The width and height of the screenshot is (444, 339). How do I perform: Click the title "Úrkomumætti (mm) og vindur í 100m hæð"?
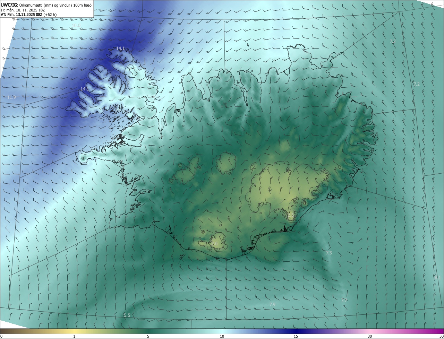55,5
